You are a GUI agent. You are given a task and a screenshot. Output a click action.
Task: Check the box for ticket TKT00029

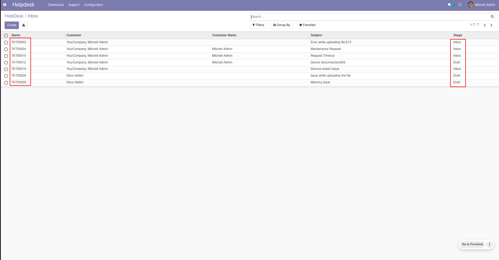(6, 83)
